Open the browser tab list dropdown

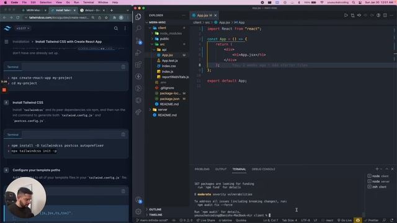click(x=128, y=11)
